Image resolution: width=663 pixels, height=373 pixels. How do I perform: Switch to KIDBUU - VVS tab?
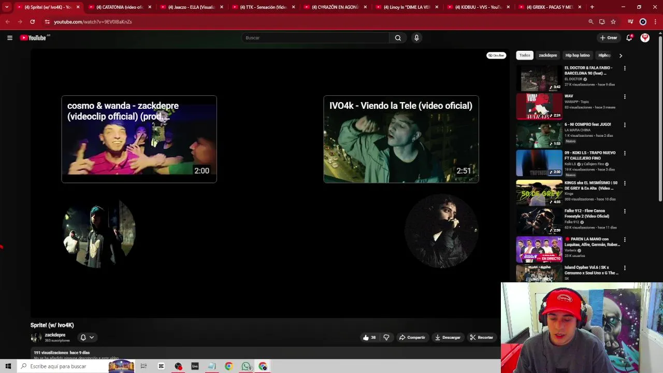pyautogui.click(x=479, y=7)
